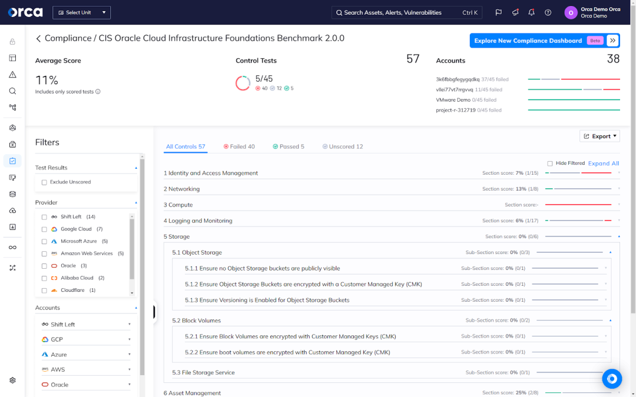Click the info icon beside scored tests
Image resolution: width=636 pixels, height=397 pixels.
pos(98,92)
